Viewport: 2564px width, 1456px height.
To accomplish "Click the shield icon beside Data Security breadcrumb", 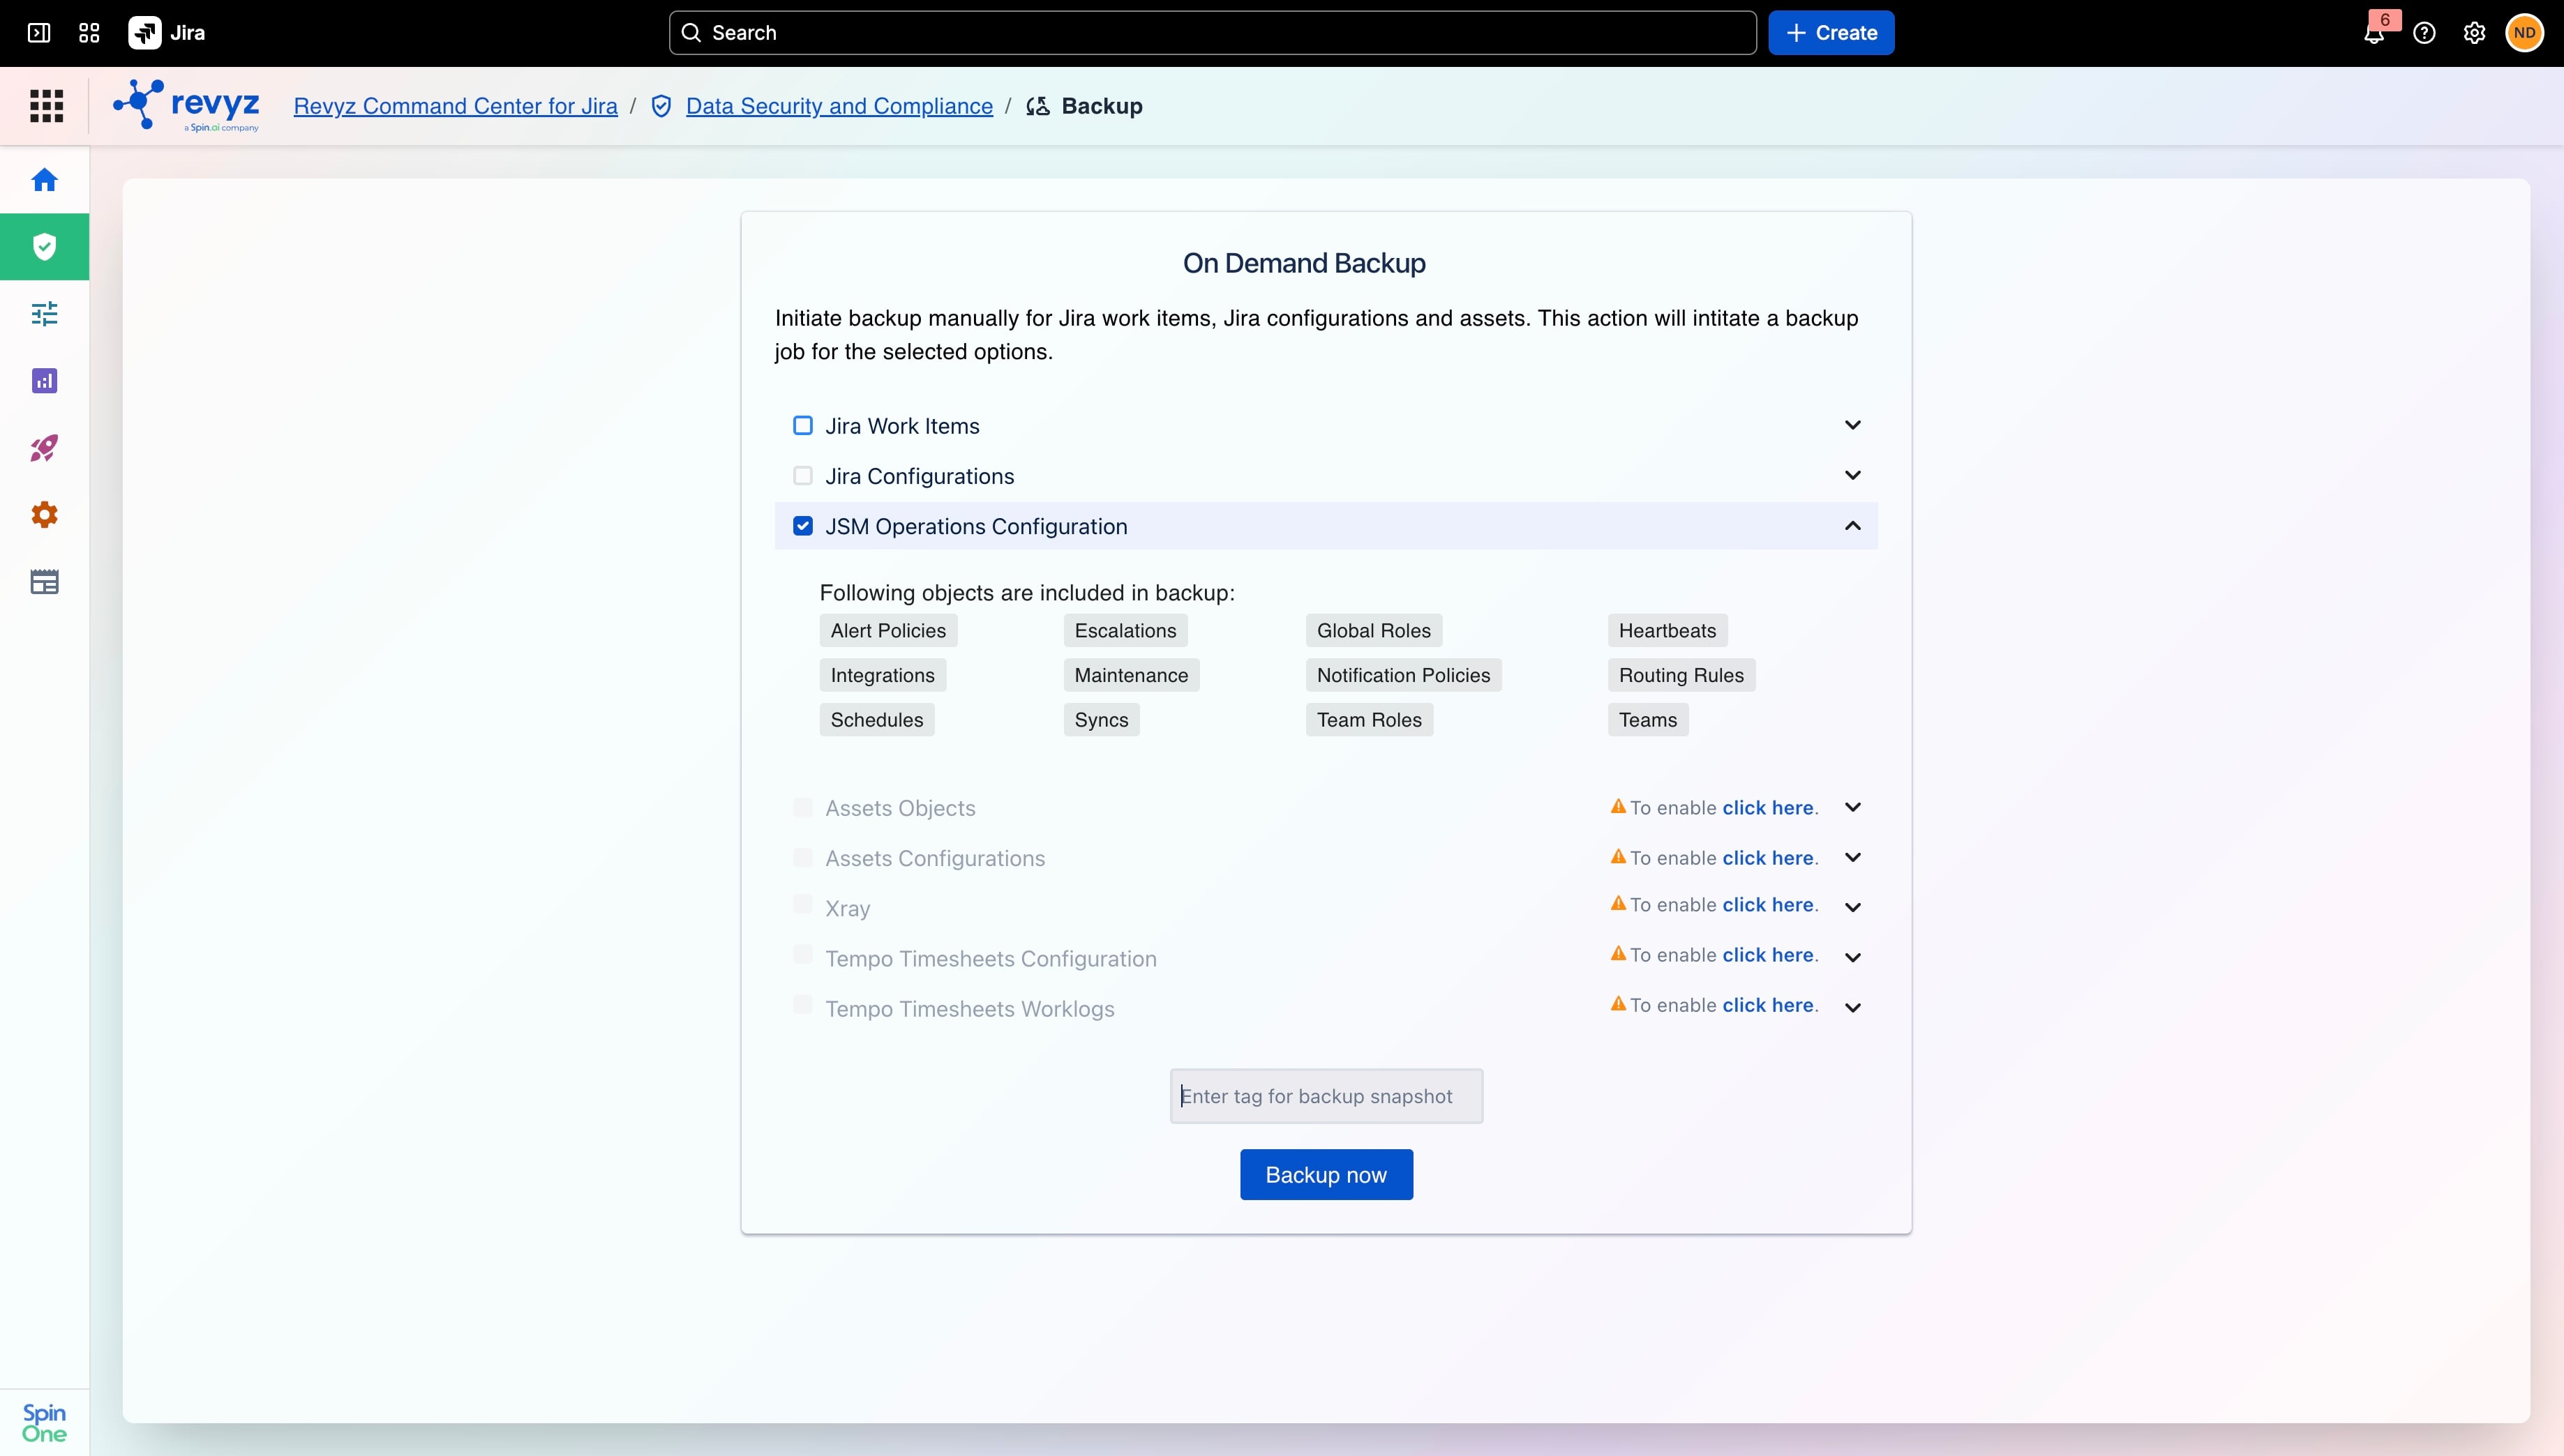I will click(x=661, y=106).
